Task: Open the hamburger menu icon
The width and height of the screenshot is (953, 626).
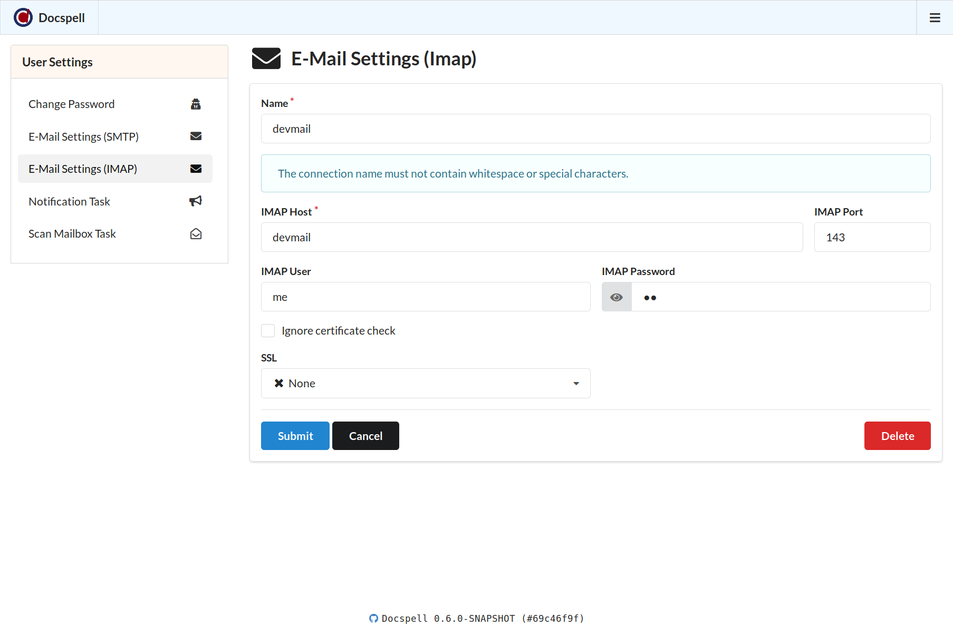Action: point(935,18)
